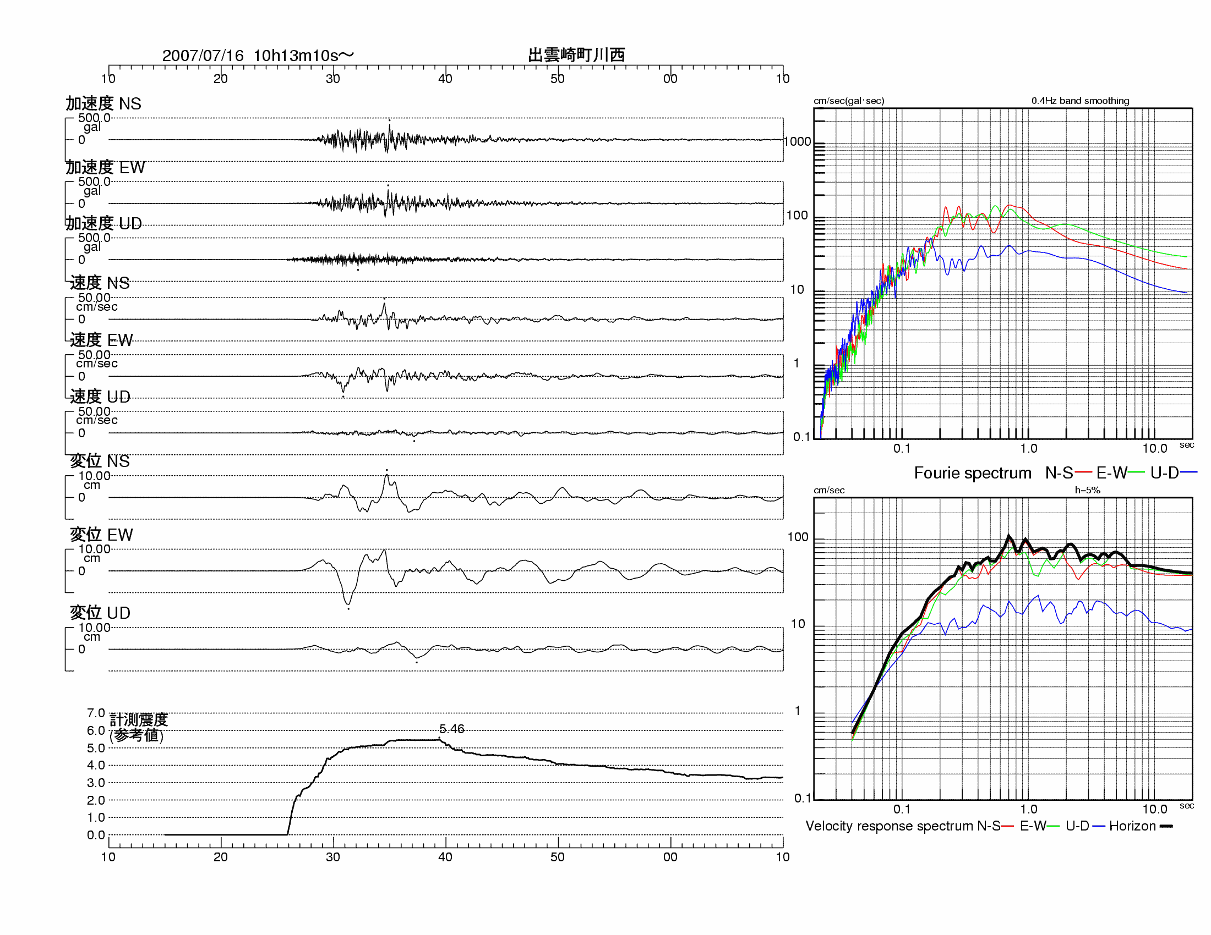Click the blue U-D legend line in Fourier legend
Screen dimensions: 1211x935
[1189, 472]
